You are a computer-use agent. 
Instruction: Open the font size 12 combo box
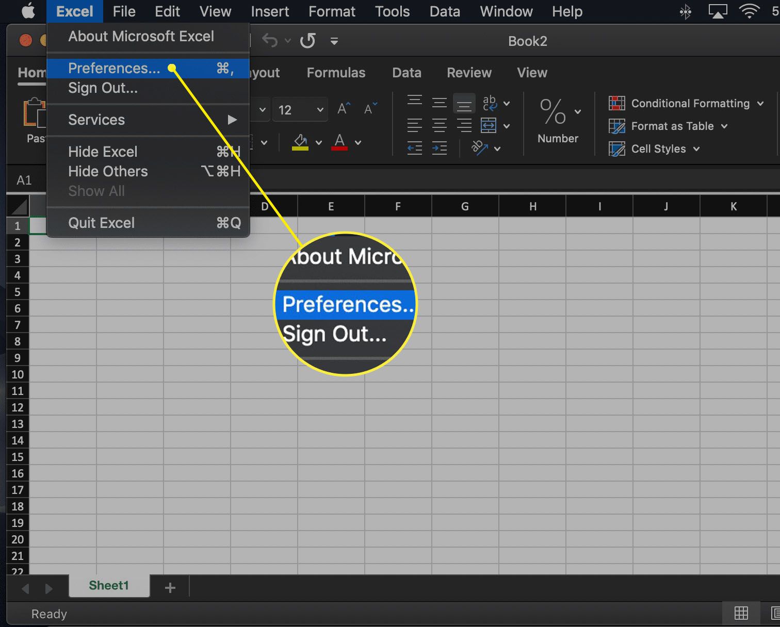(300, 110)
